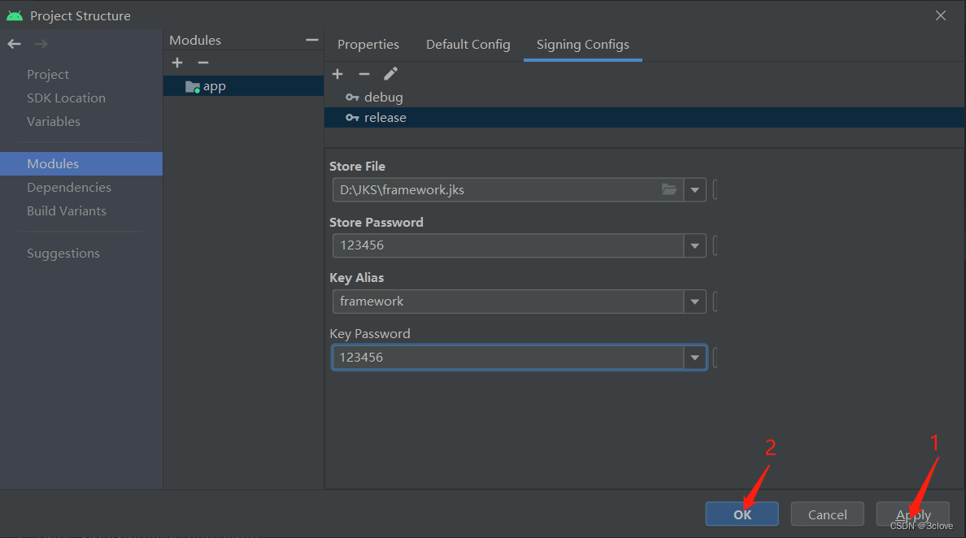This screenshot has width=966, height=538.
Task: Switch to the Properties tab
Action: click(x=368, y=45)
